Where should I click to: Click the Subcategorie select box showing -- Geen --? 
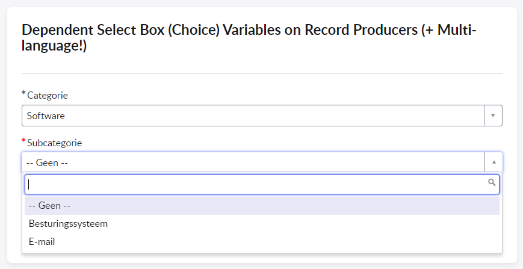click(x=253, y=162)
